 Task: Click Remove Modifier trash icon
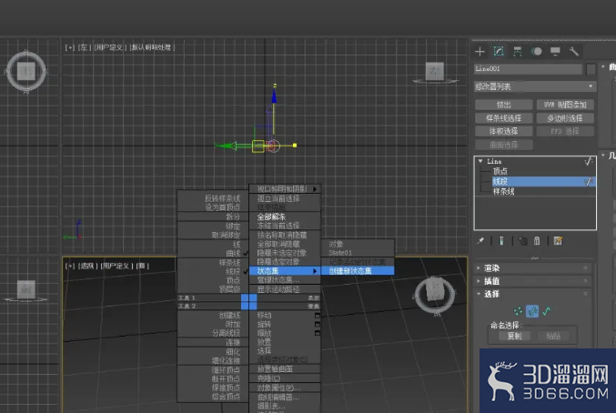pyautogui.click(x=537, y=241)
